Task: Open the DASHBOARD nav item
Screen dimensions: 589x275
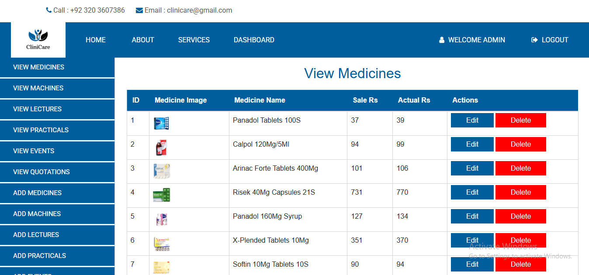Action: 254,40
